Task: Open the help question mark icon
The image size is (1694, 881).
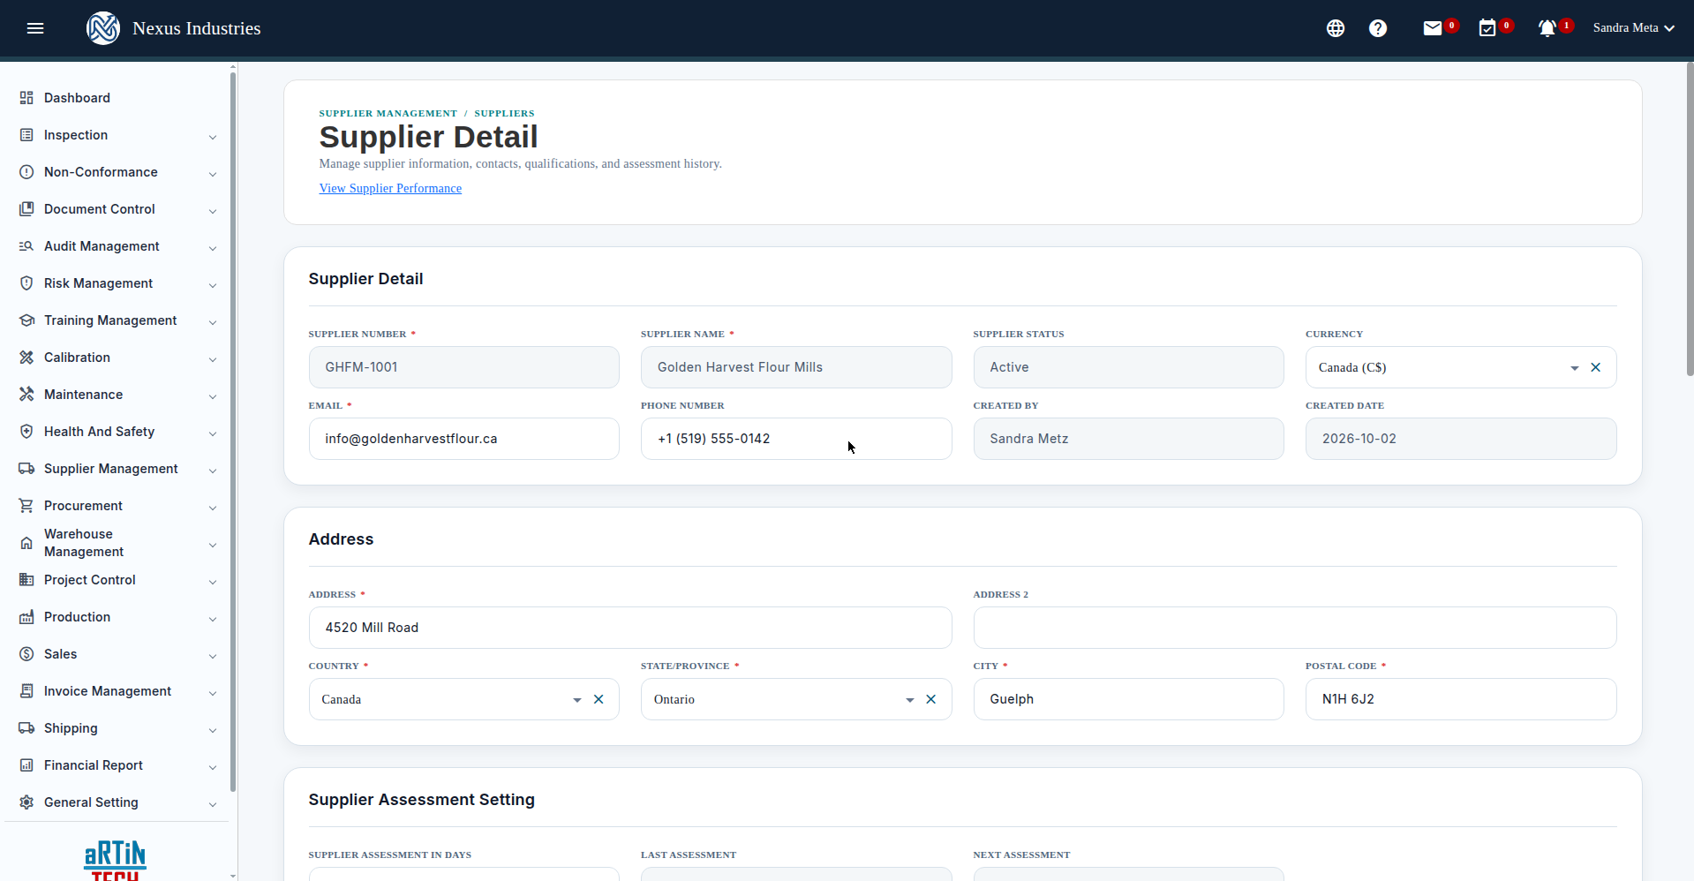Action: pos(1378,28)
